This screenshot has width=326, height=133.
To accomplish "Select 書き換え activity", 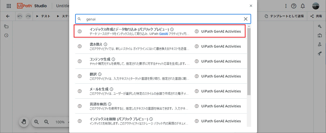I will pyautogui.click(x=161, y=46).
